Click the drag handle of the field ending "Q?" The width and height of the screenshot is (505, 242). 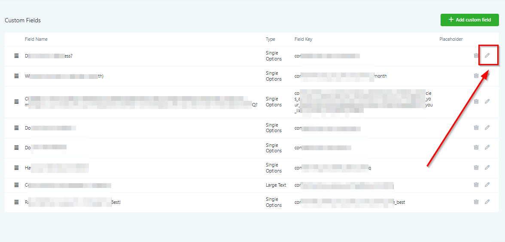pos(16,102)
